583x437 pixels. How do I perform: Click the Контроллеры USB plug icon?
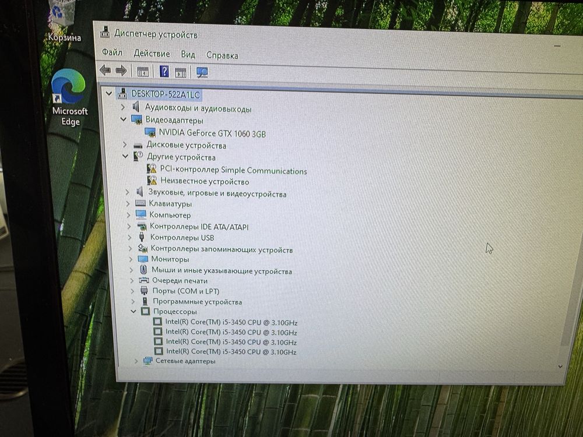pyautogui.click(x=142, y=237)
